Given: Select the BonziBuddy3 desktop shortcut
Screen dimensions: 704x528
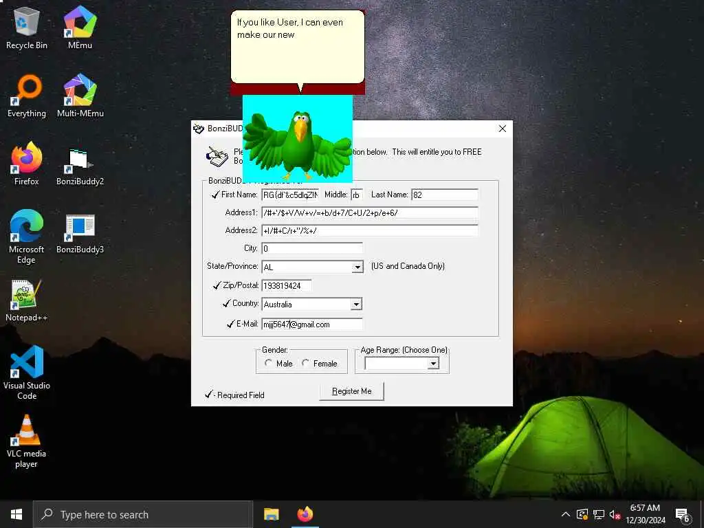Looking at the screenshot, I should pyautogui.click(x=80, y=234).
